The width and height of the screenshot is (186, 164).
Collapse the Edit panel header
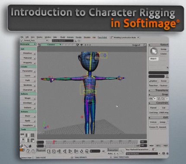(x=158, y=118)
